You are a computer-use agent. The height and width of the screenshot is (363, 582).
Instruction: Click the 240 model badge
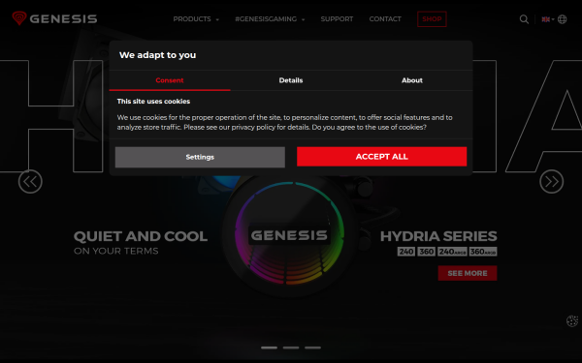(406, 252)
